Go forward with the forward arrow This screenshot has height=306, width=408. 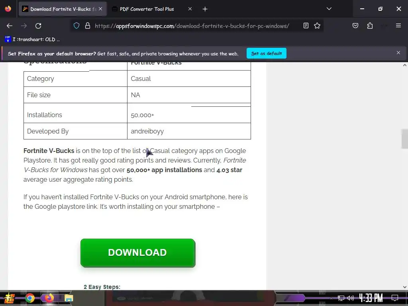coord(24,26)
